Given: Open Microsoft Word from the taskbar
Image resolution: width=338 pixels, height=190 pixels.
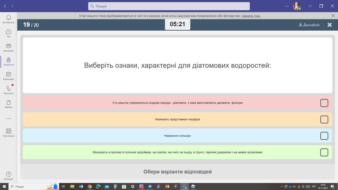Looking at the screenshot, I should [x=81, y=187].
